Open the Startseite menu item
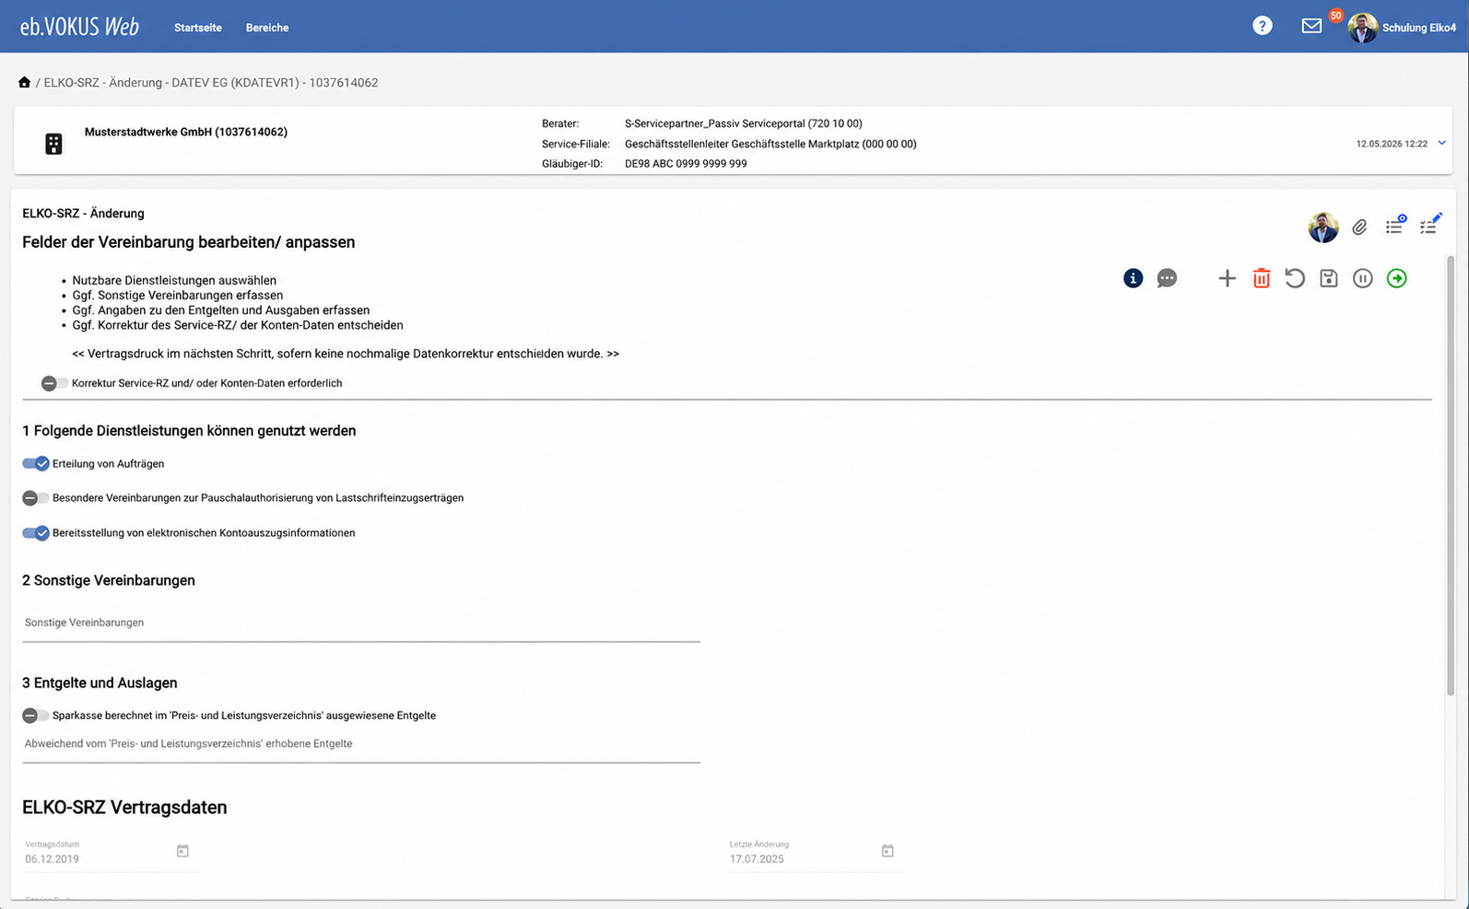This screenshot has height=909, width=1469. [x=198, y=28]
